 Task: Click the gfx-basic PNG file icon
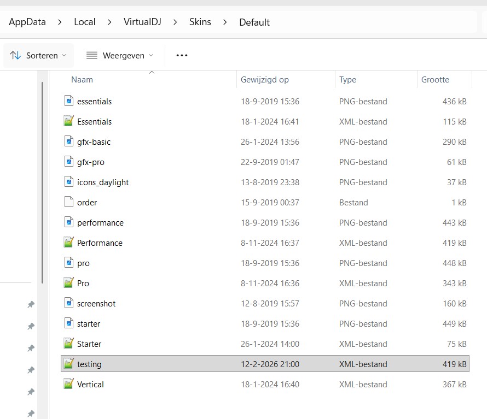(69, 141)
